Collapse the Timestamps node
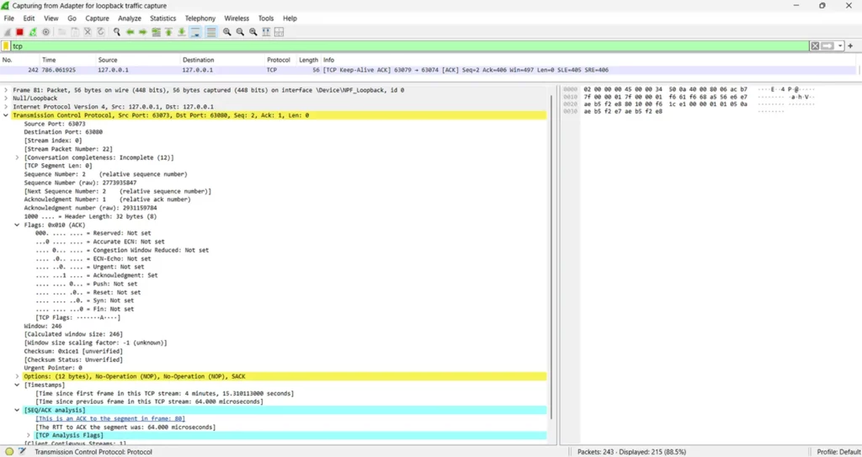The height and width of the screenshot is (457, 862). tap(17, 385)
